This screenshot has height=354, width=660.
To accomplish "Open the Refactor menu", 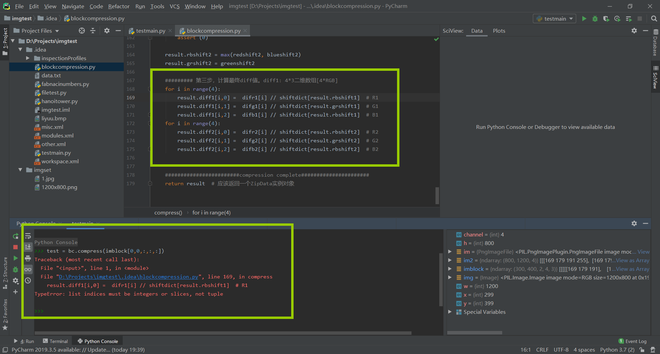I will (119, 6).
